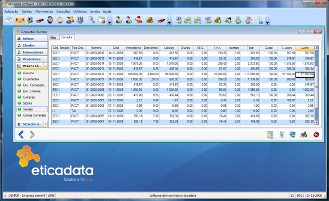Select row S1-2008-0016 number cell
329x201 pixels.
(96, 53)
